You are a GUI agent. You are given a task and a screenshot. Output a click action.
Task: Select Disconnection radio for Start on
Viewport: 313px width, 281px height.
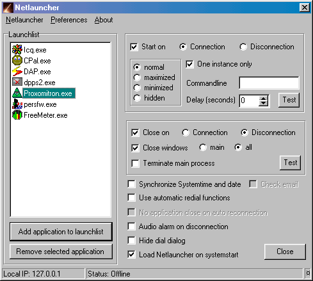click(243, 47)
